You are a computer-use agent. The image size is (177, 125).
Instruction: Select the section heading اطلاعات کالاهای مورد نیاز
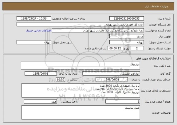[x=153, y=58]
